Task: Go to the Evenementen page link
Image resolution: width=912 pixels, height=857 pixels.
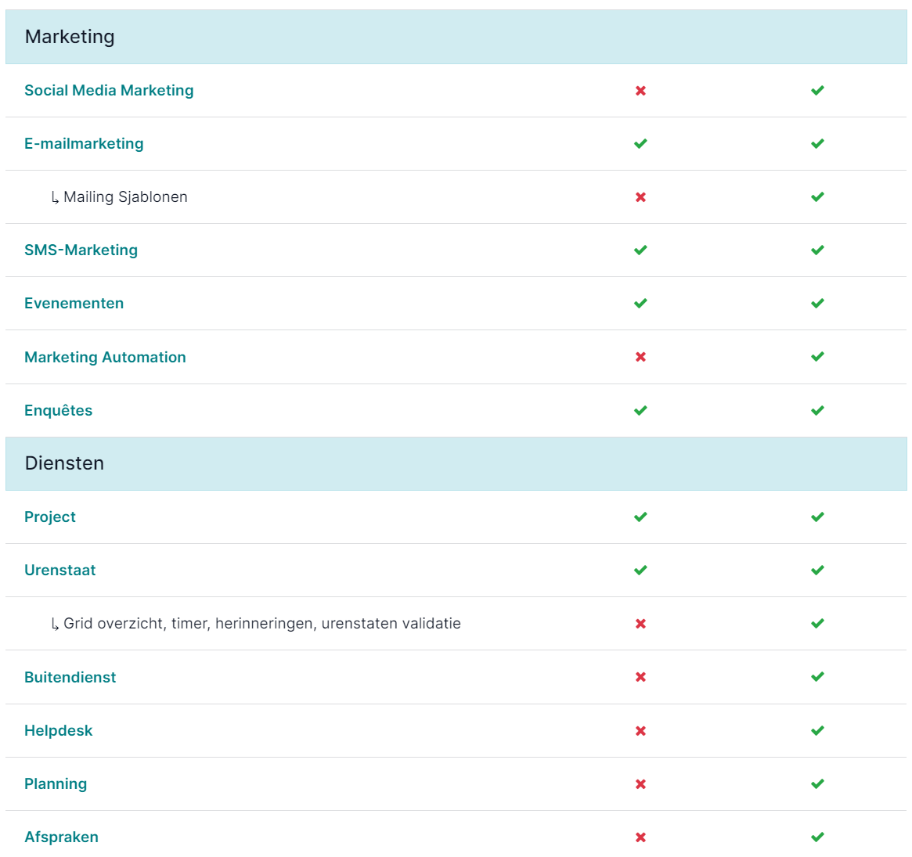Action: [74, 304]
